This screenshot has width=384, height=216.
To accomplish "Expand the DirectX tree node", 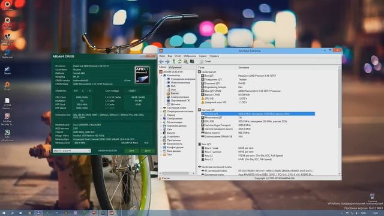I will [x=161, y=133].
